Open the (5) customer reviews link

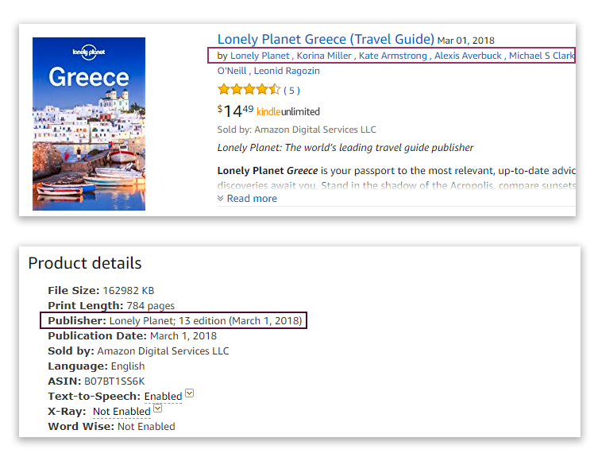click(292, 91)
